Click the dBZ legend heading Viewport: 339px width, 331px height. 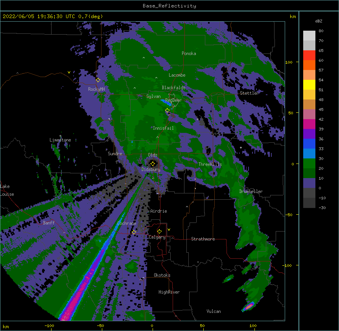pyautogui.click(x=319, y=21)
